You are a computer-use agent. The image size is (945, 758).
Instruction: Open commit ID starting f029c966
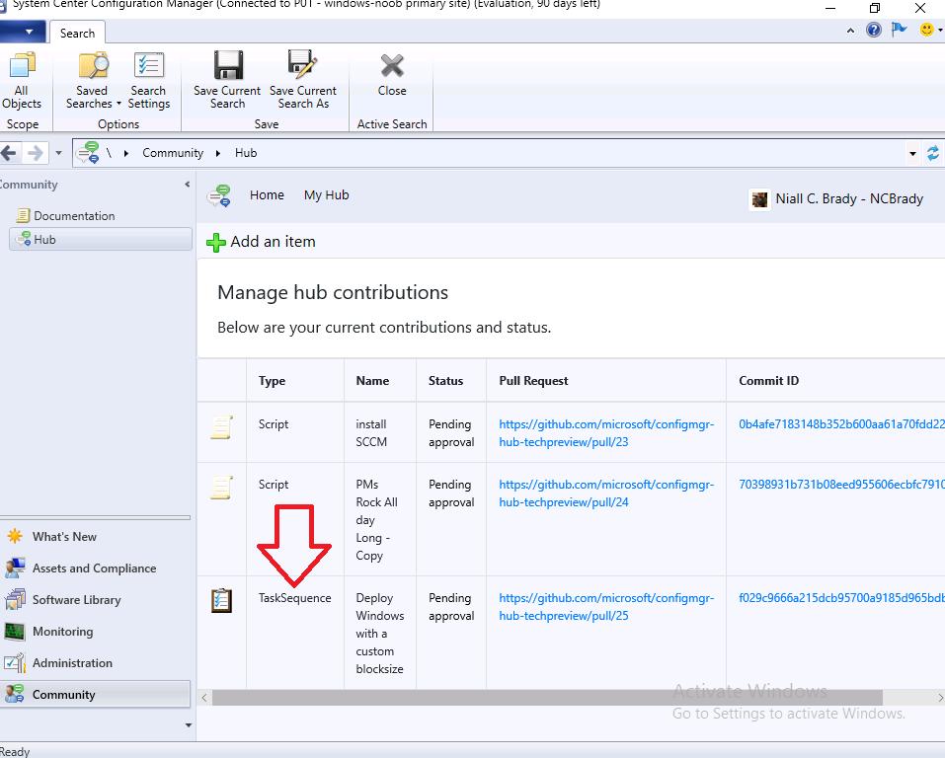[841, 598]
